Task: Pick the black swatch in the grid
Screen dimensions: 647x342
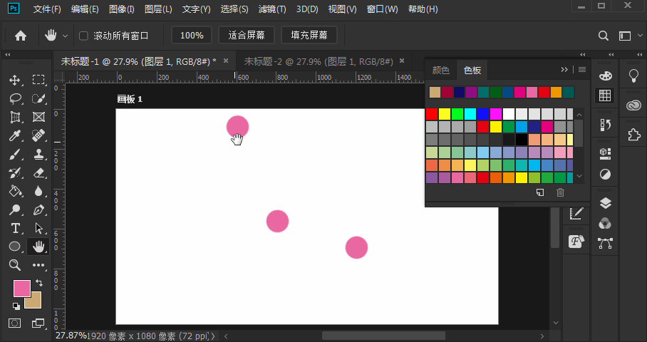Action: (x=522, y=140)
